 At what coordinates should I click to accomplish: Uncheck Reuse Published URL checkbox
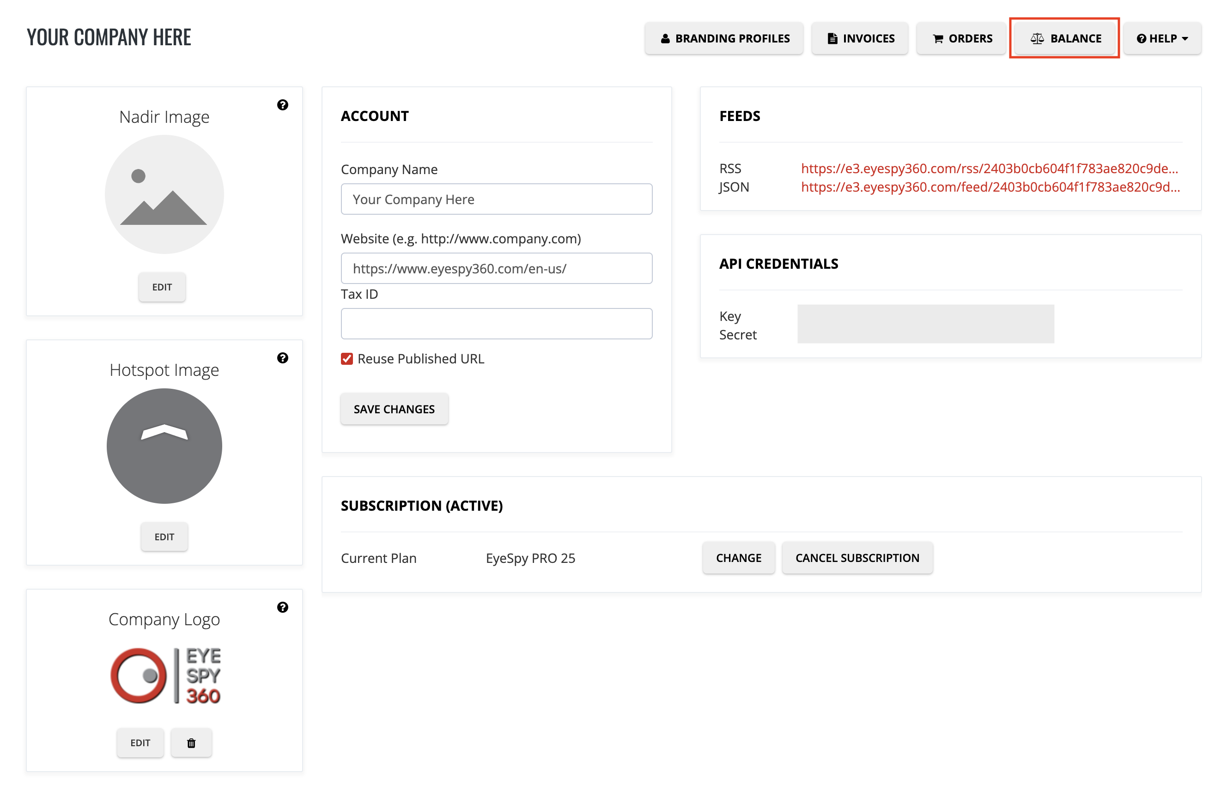point(347,359)
